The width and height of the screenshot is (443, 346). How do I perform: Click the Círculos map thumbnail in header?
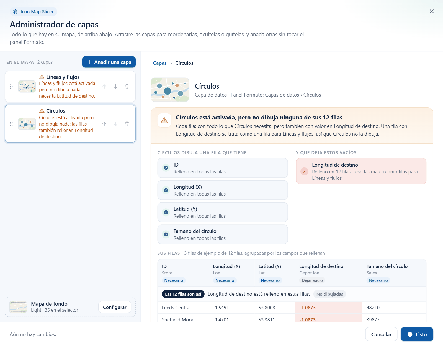click(170, 90)
